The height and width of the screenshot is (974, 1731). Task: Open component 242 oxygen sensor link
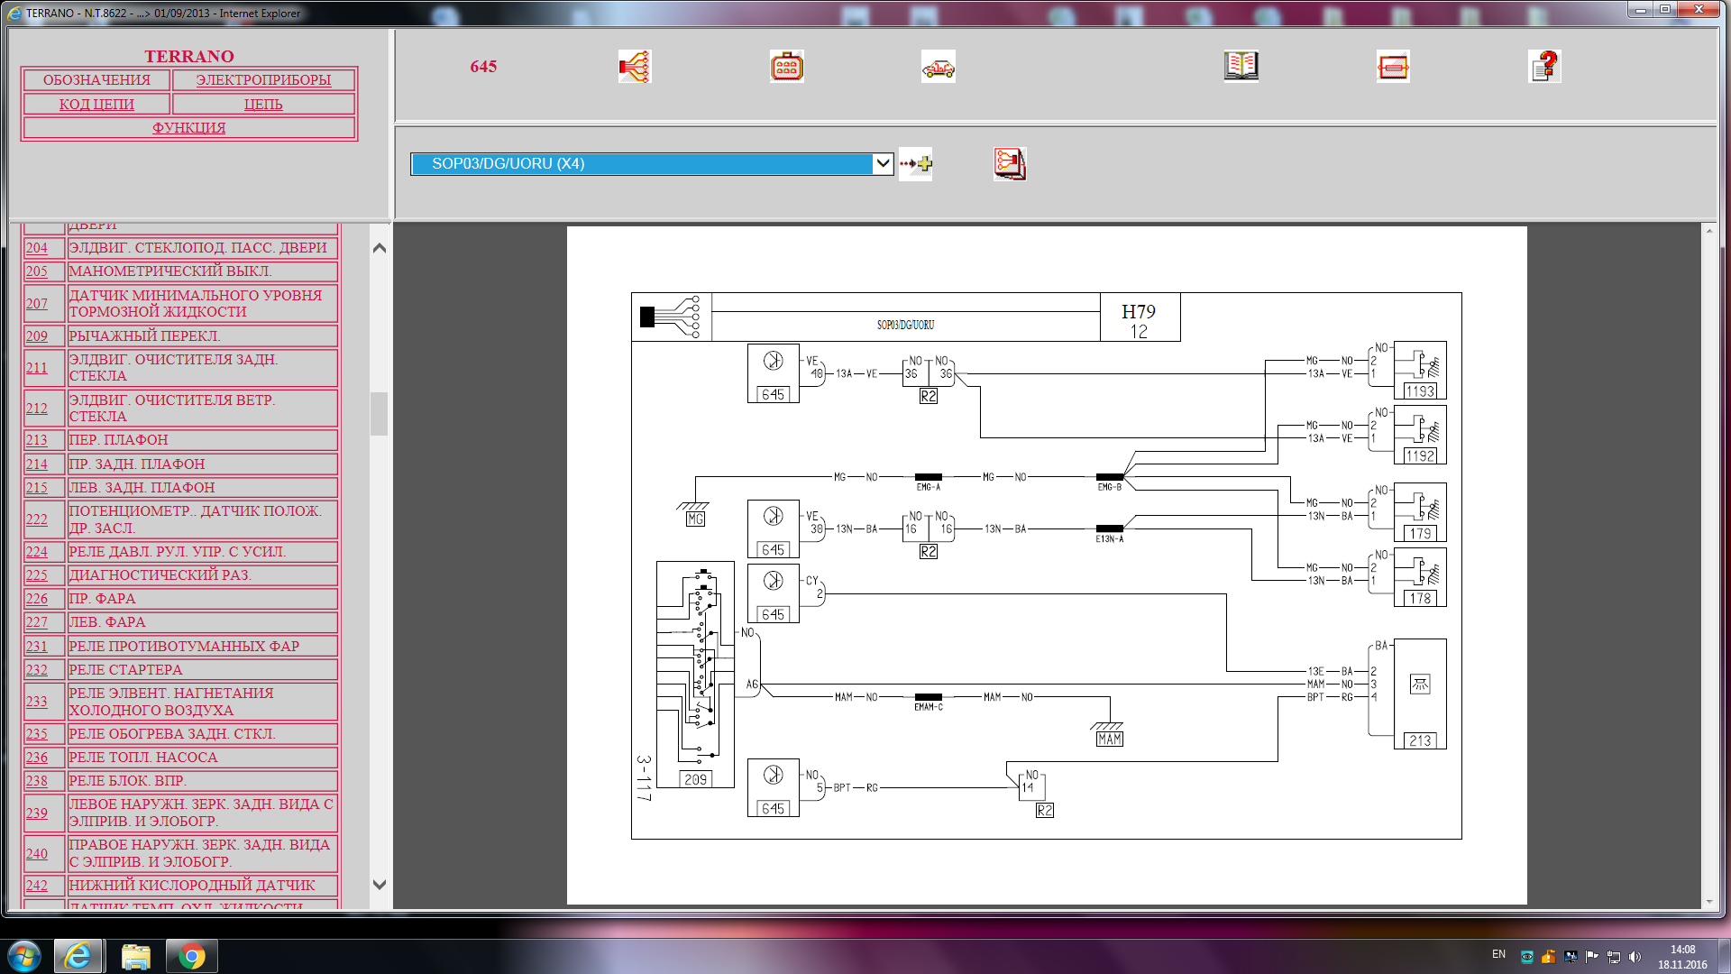(x=37, y=886)
